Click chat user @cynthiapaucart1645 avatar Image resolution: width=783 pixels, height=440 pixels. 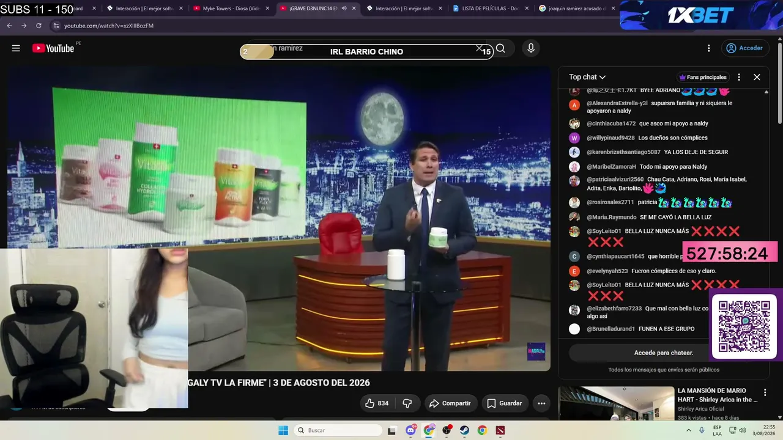click(574, 257)
